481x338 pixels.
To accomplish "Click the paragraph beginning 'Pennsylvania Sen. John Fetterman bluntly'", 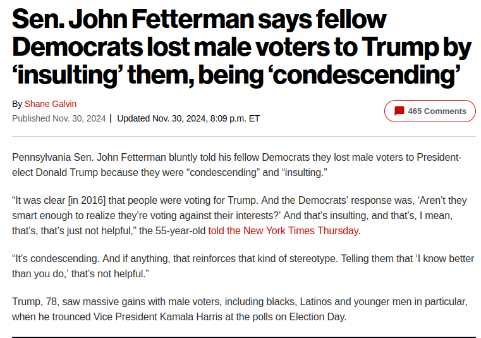I will (237, 165).
